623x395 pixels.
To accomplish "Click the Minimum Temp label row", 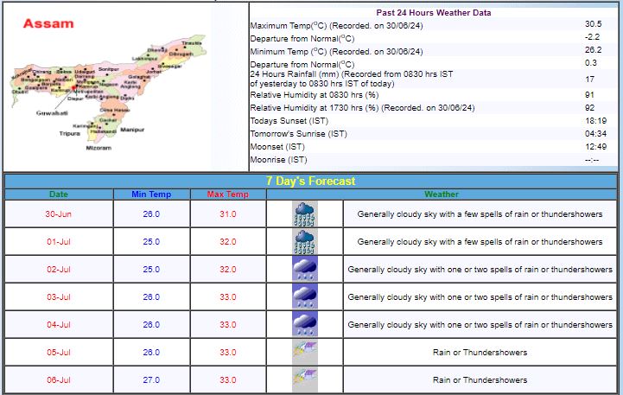I will (x=336, y=51).
